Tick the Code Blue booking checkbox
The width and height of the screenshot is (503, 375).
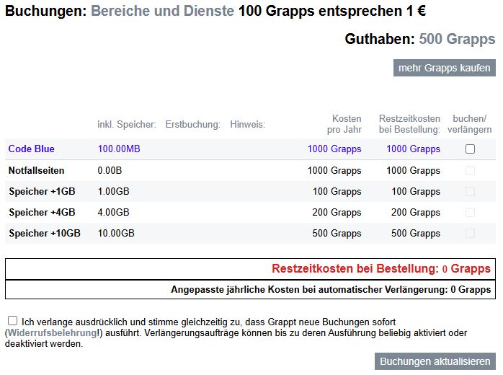pyautogui.click(x=470, y=149)
